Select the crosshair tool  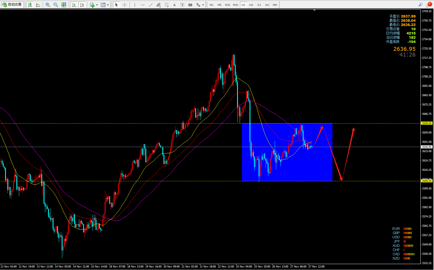(124, 5)
